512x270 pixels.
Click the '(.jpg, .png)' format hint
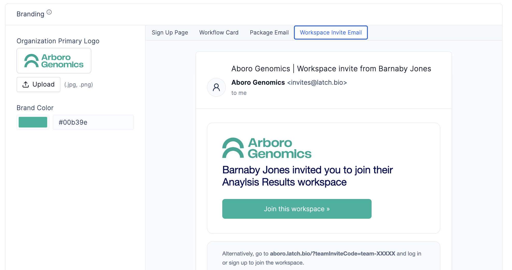(x=79, y=85)
